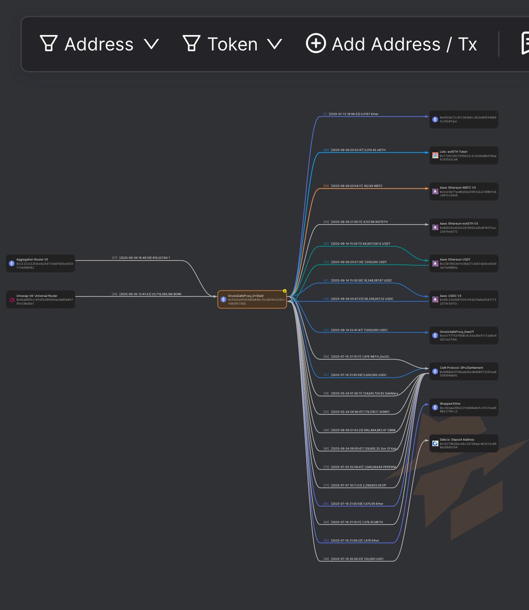This screenshot has height=610, width=529.
Task: Click the Aave: Ethereum WBTC V3 title
Action: [458, 188]
